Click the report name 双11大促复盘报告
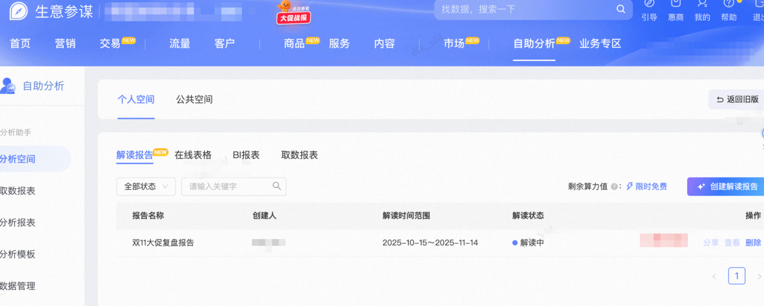This screenshot has height=306, width=764. (x=163, y=243)
